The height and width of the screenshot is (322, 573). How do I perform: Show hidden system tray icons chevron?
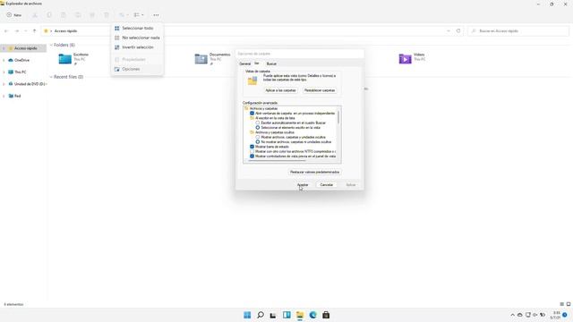click(512, 315)
